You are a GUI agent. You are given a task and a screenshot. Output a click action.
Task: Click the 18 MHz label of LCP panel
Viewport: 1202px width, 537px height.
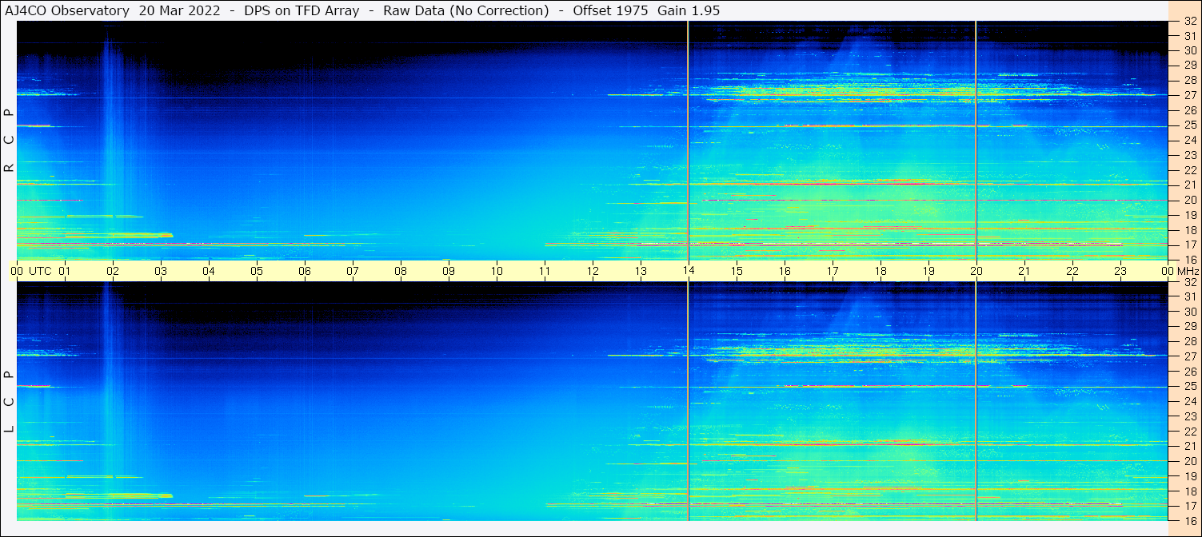[1189, 491]
